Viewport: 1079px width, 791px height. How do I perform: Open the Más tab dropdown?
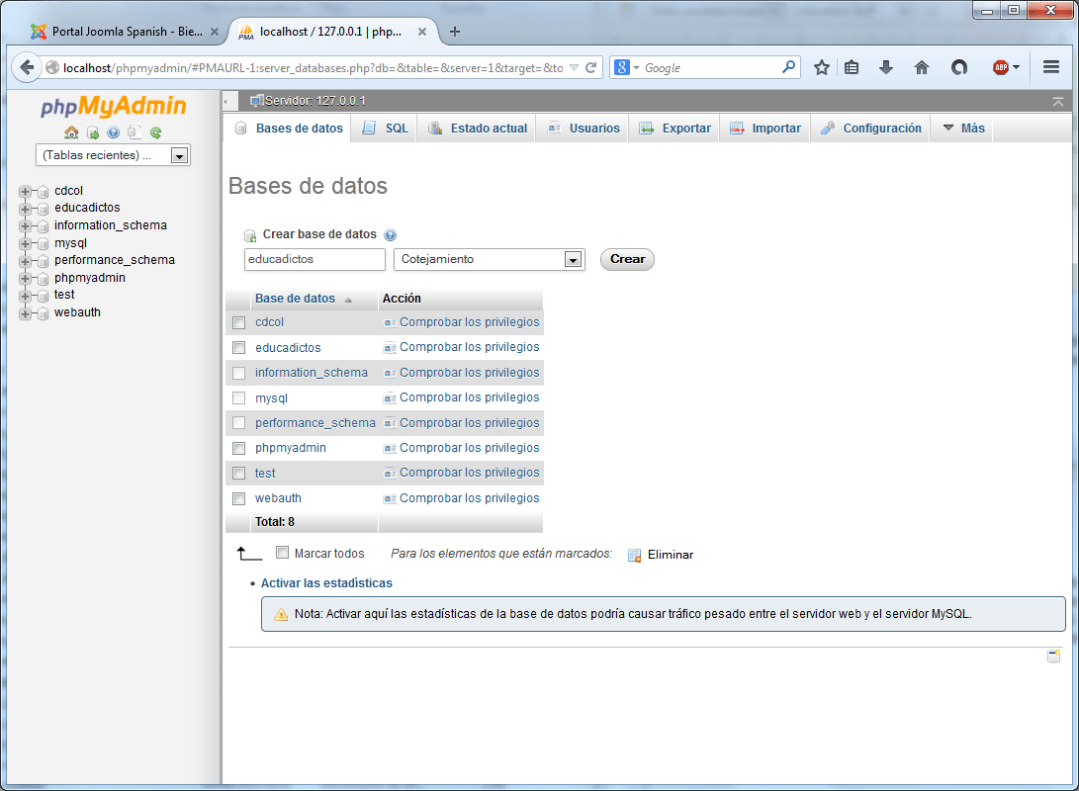click(x=962, y=129)
